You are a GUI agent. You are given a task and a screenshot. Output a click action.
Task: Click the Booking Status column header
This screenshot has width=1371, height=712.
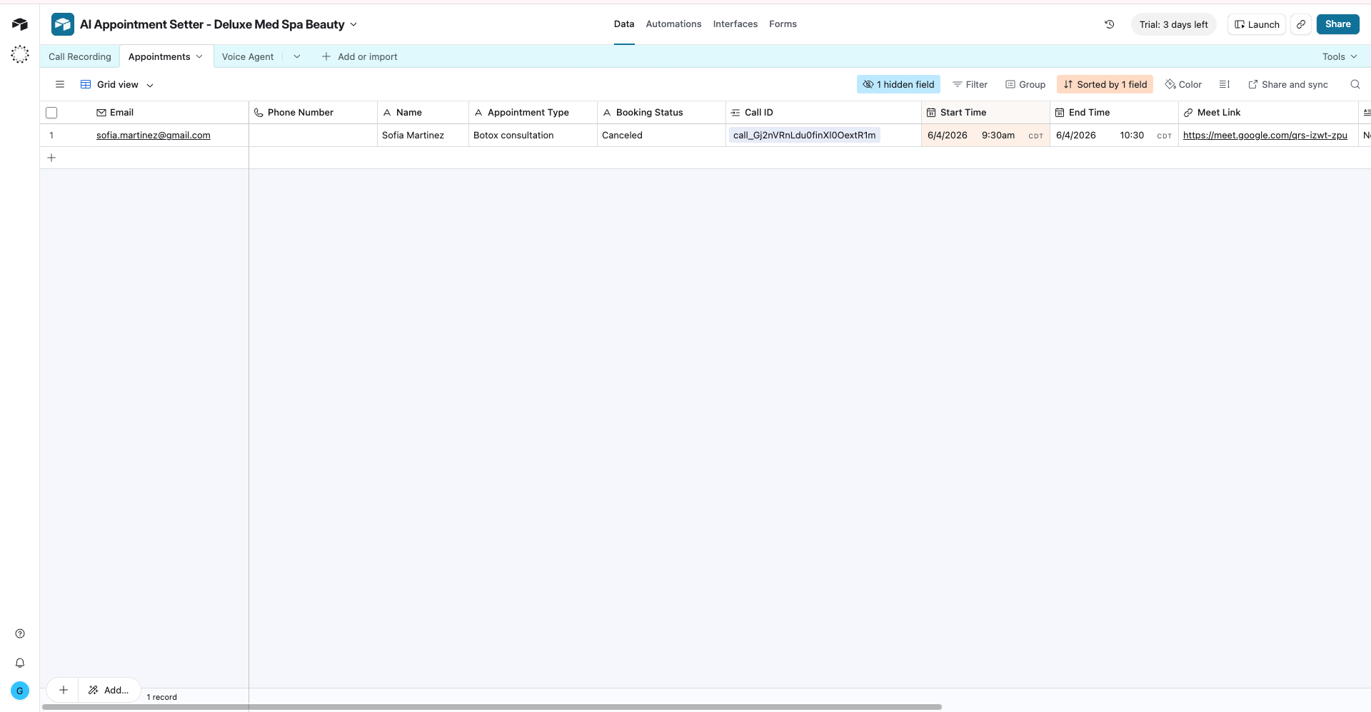tap(661, 113)
